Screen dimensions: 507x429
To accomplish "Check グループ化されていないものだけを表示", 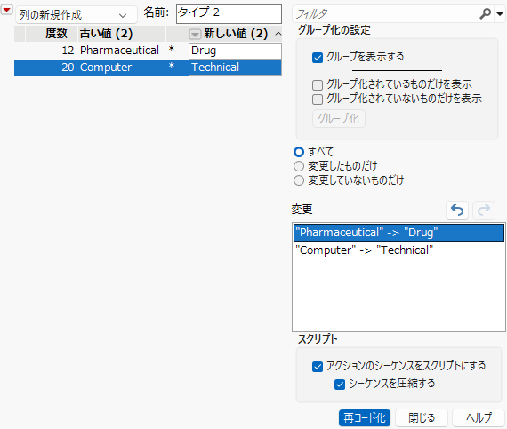I will [x=318, y=99].
